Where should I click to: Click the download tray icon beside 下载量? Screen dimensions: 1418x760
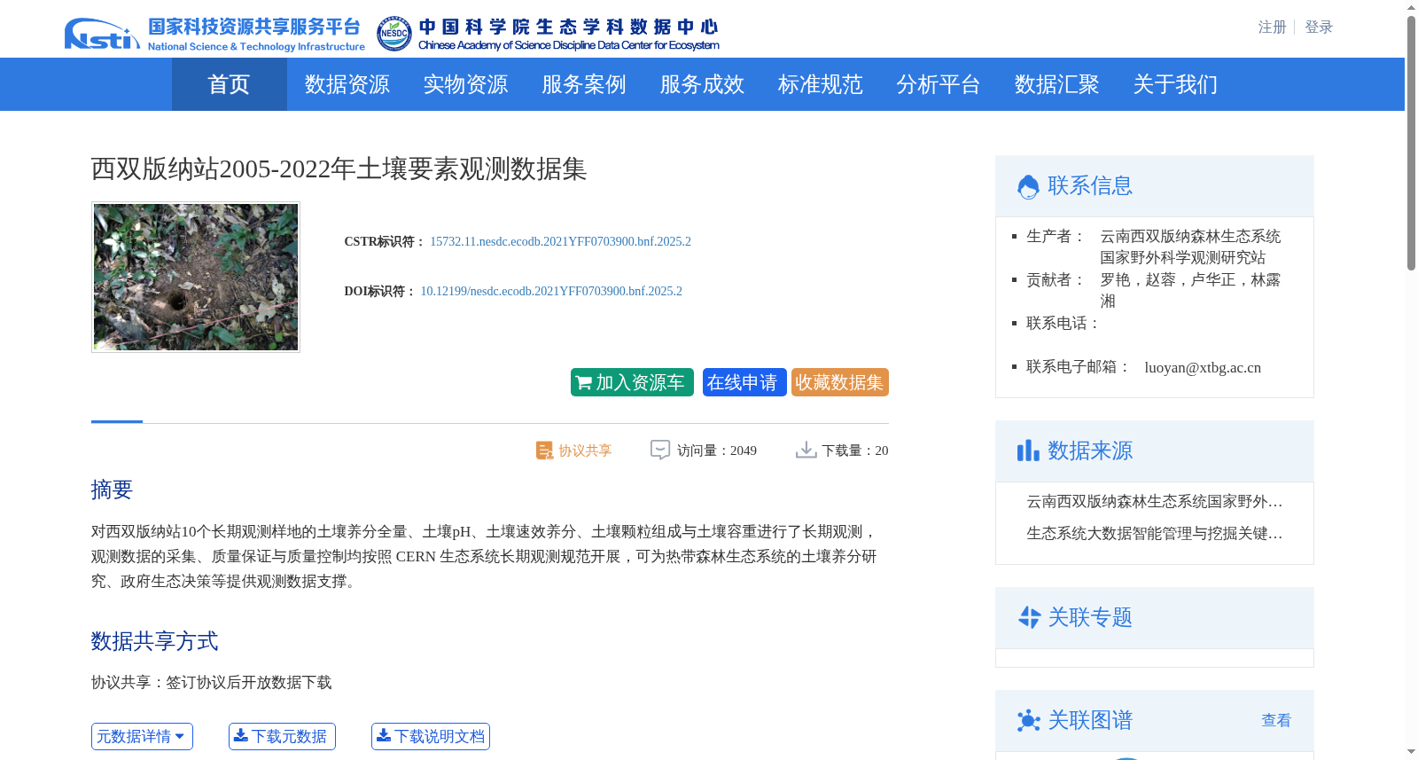[x=806, y=450]
